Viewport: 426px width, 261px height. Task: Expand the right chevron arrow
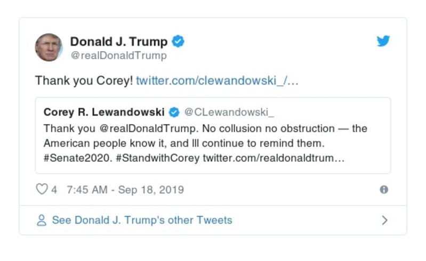(x=385, y=220)
